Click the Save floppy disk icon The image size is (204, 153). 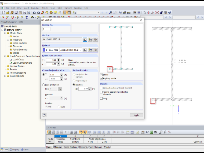[16, 13]
